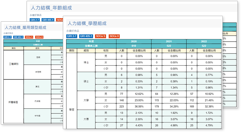Select the 大學 group cell in the education table

[86, 100]
